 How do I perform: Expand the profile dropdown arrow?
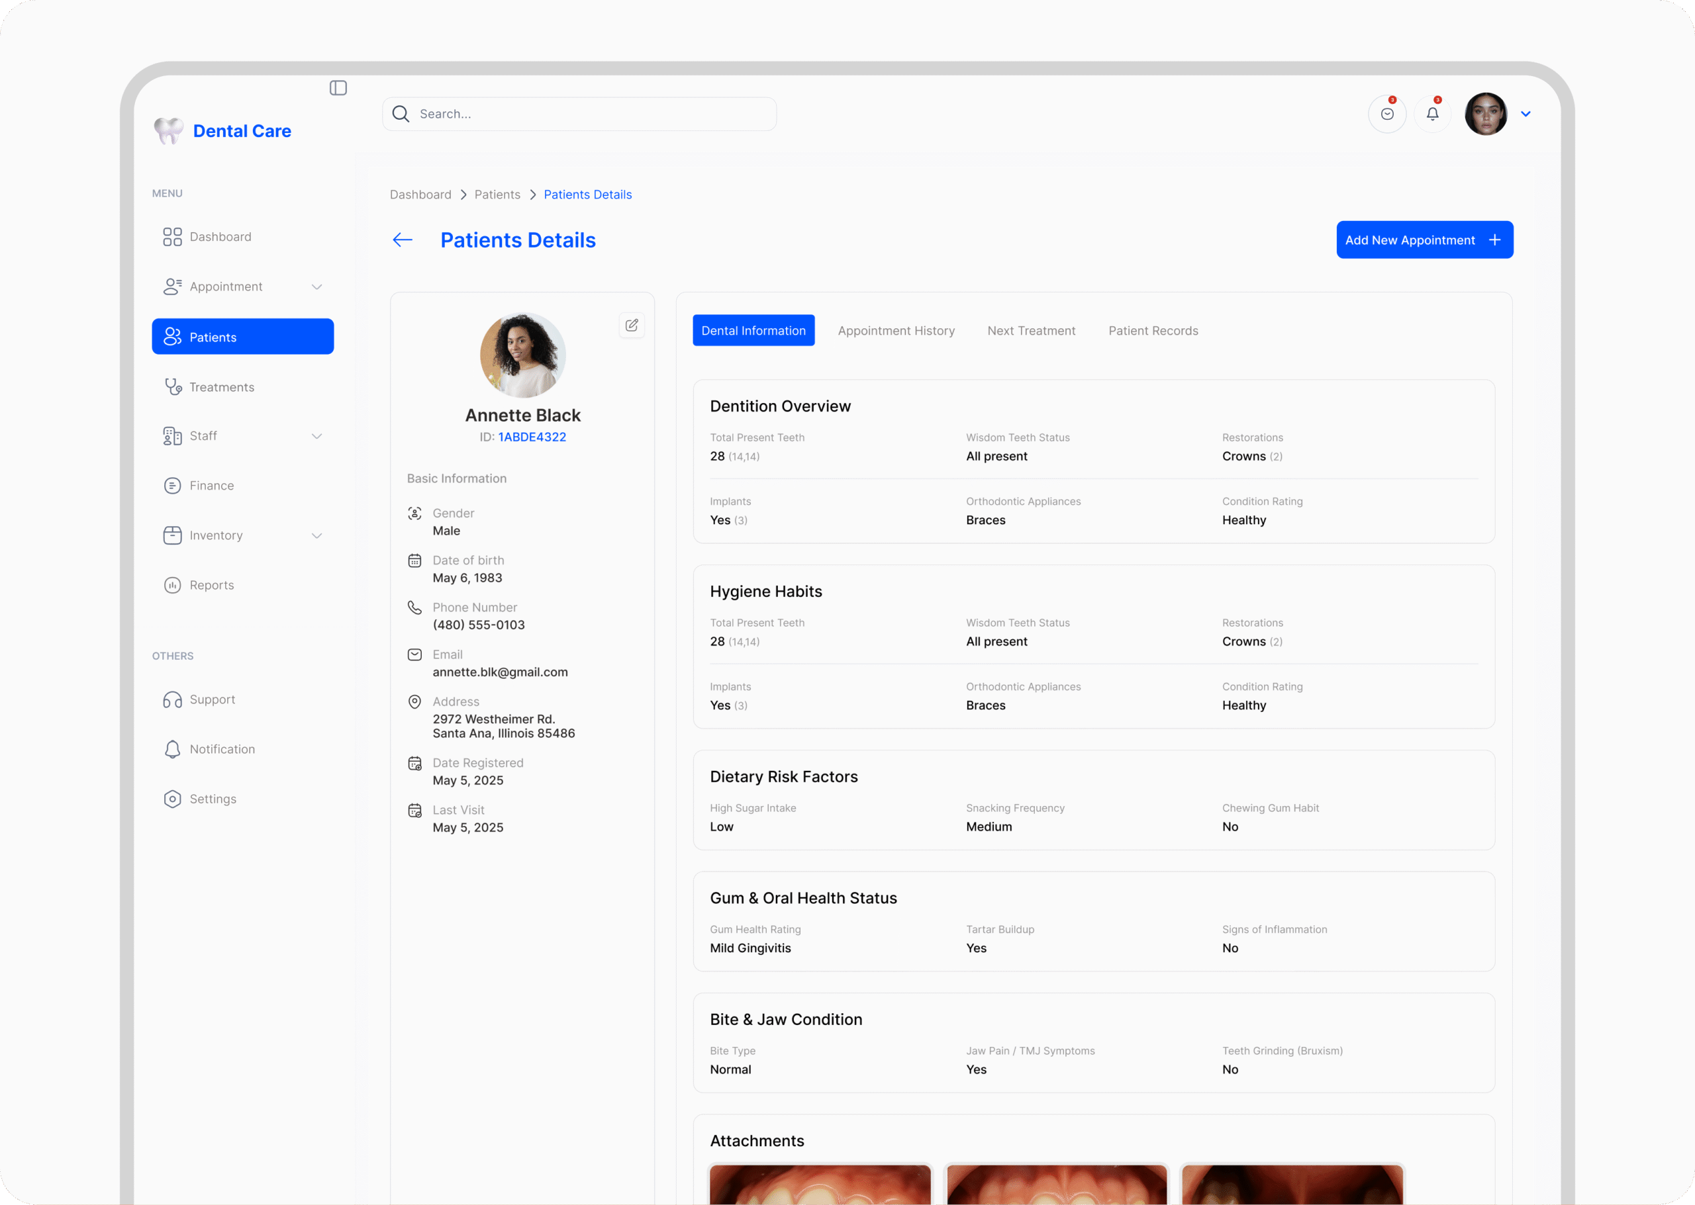(x=1525, y=114)
